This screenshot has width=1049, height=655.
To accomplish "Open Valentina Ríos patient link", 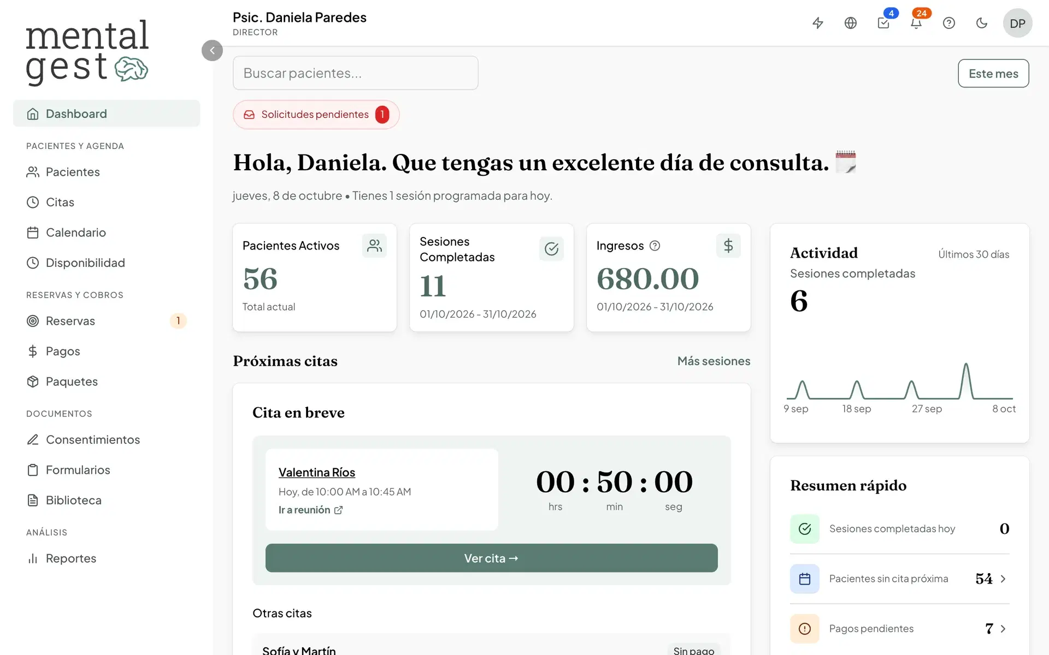I will tap(317, 472).
